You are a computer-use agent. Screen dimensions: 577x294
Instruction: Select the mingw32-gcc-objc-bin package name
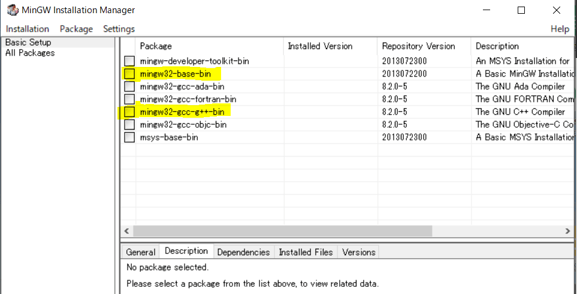(x=183, y=125)
